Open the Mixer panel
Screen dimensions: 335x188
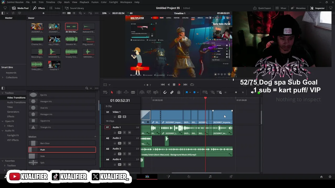pyautogui.click(x=281, y=8)
